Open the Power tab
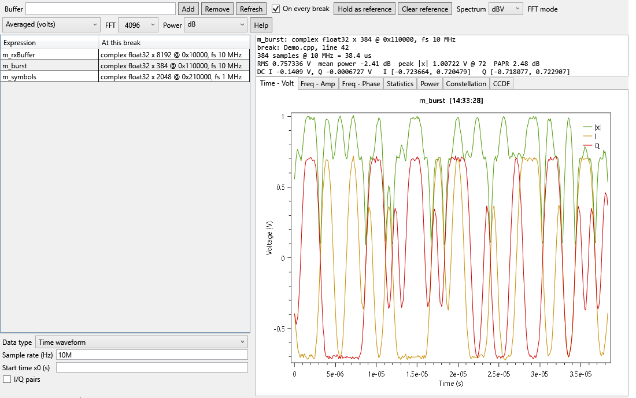Screen dimensions: 636x398 [x=430, y=83]
